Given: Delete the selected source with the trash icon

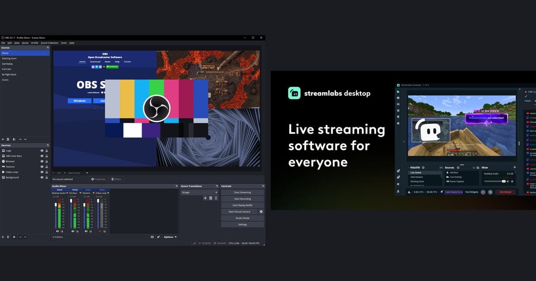Looking at the screenshot, I should tap(8, 237).
